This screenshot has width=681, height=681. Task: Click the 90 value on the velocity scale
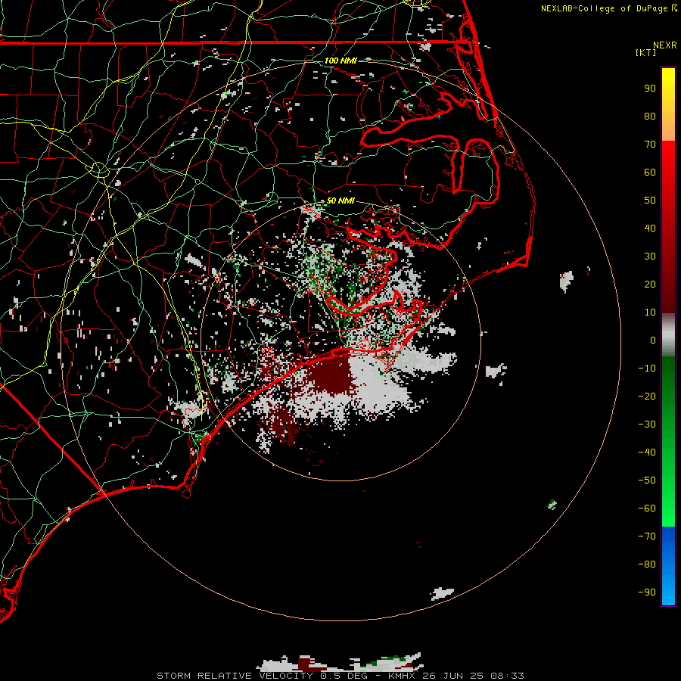[x=650, y=89]
